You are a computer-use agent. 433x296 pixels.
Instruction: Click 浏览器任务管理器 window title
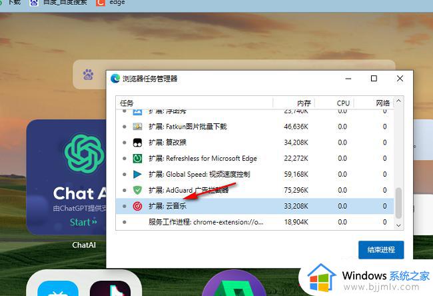[x=150, y=79]
